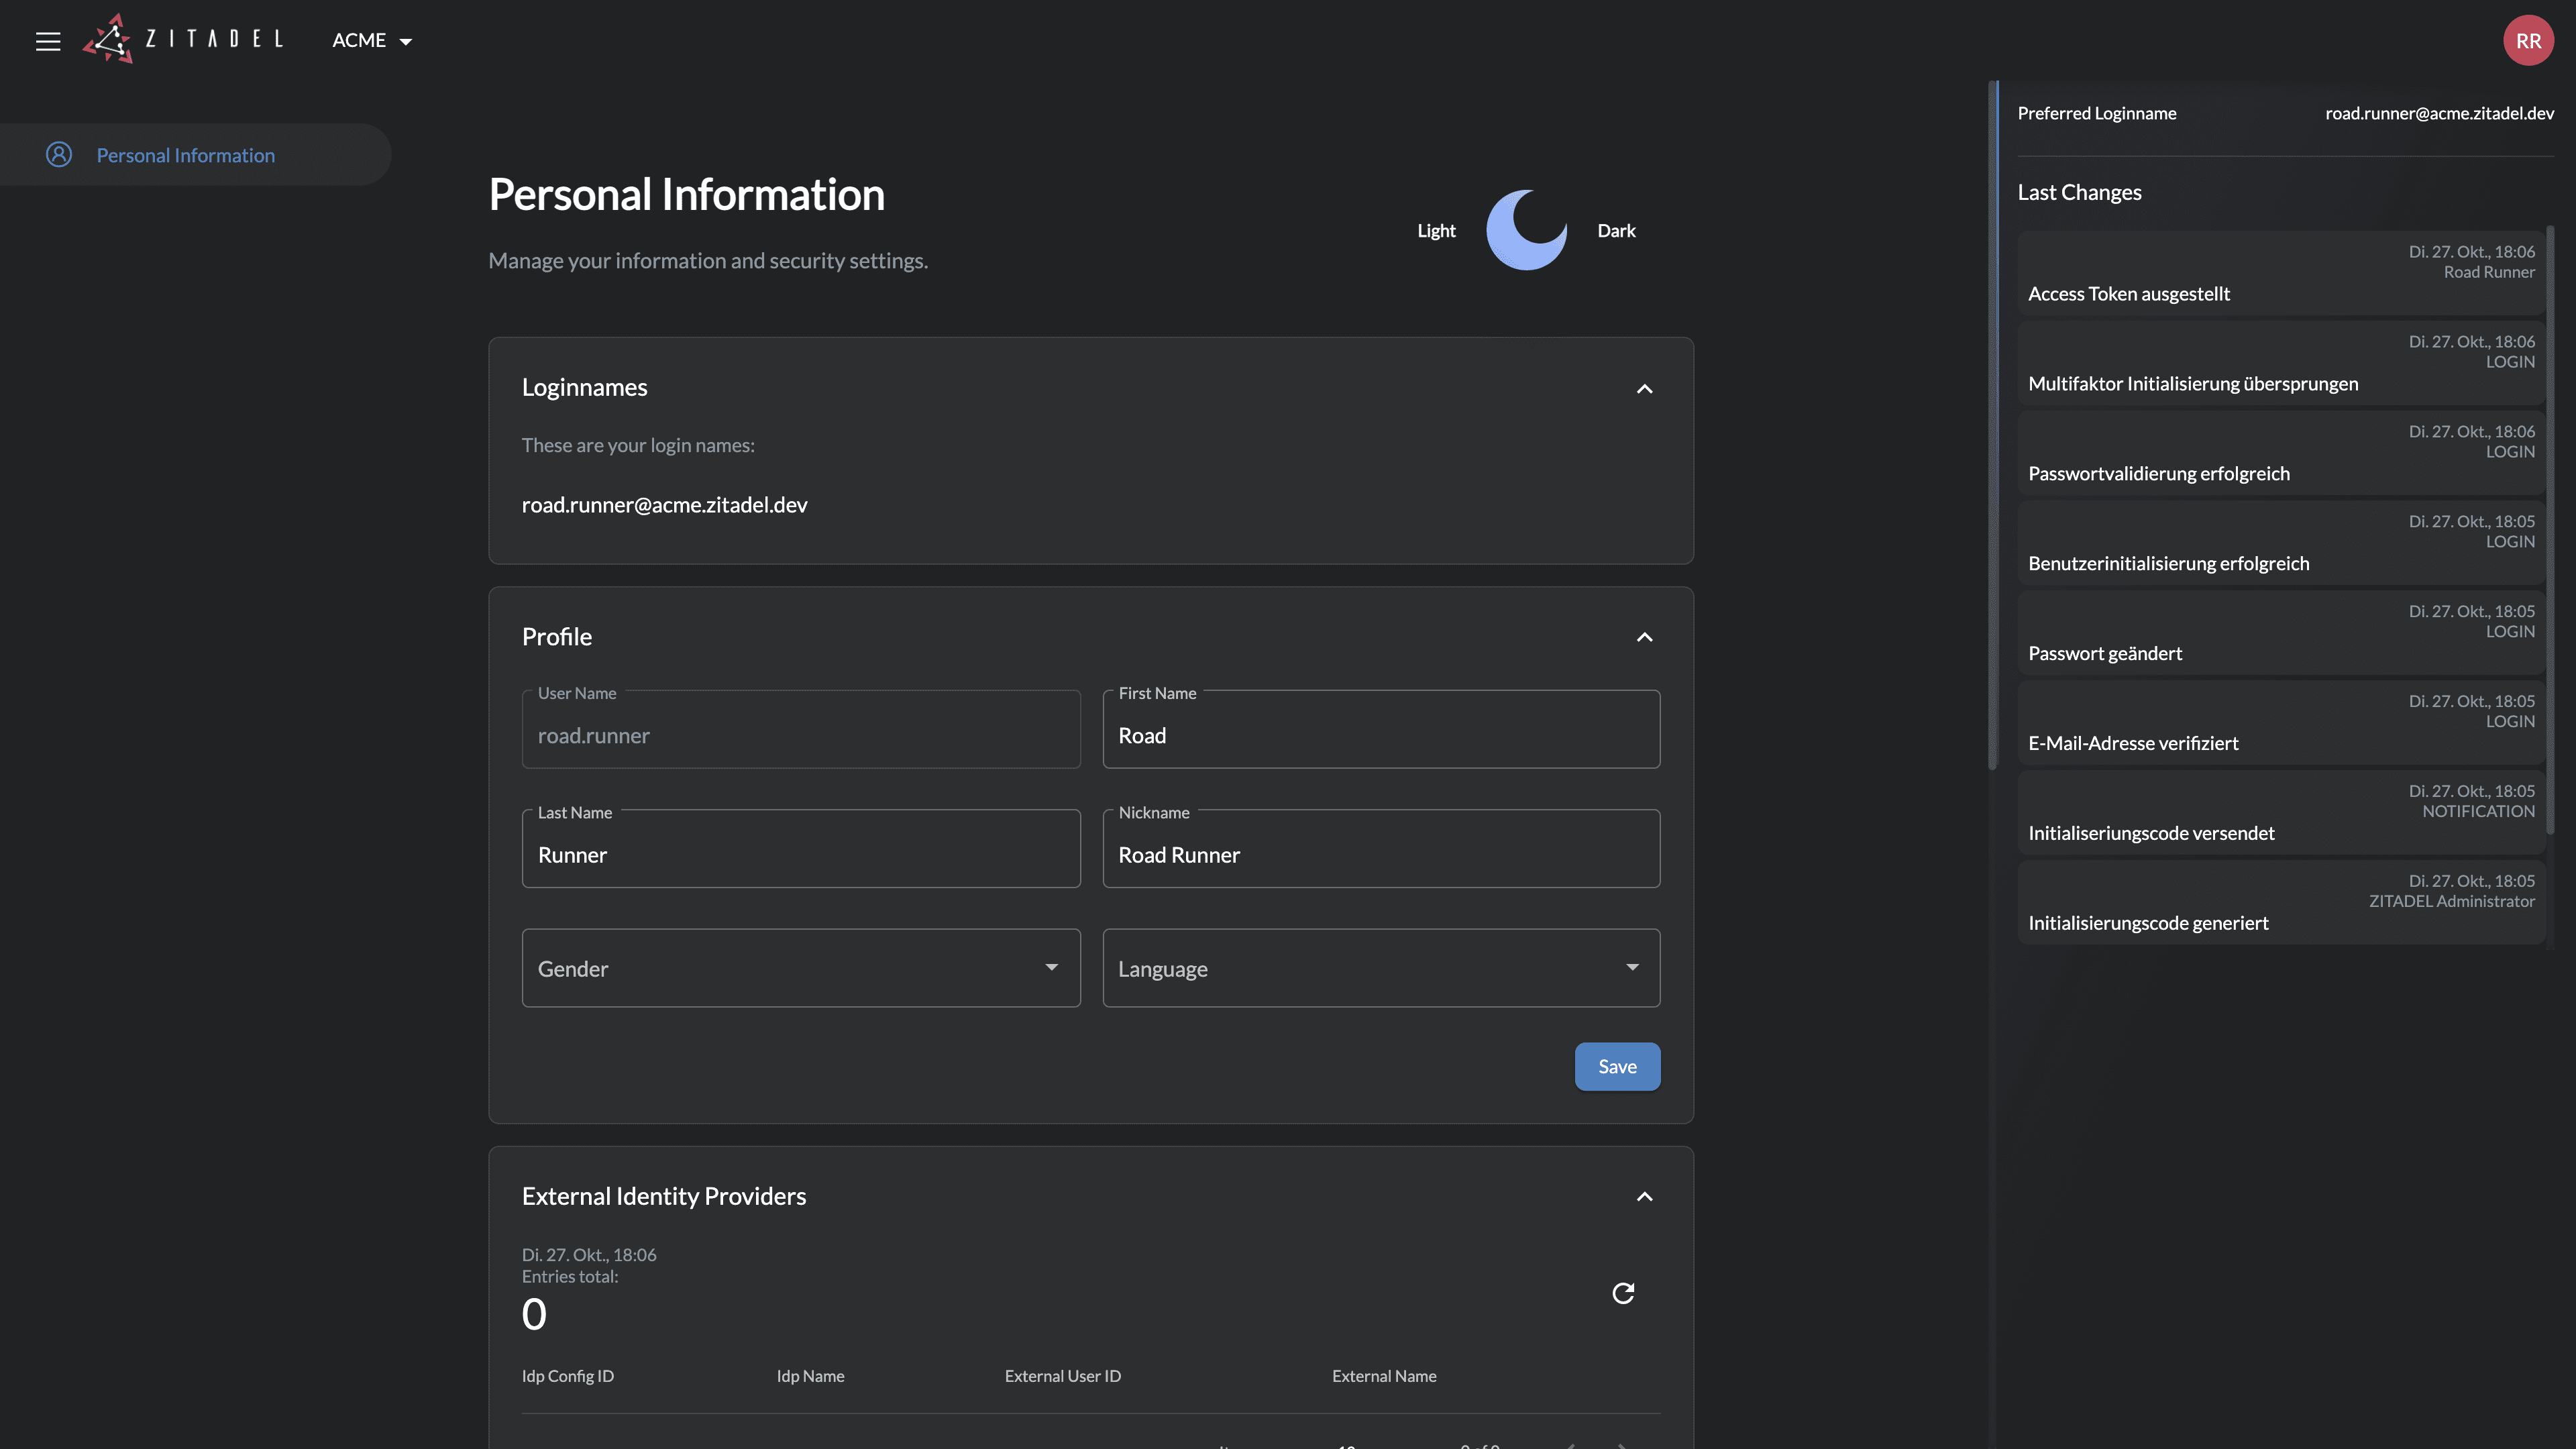The image size is (2576, 1449).
Task: Select Personal Information in sidebar
Action: coord(186,155)
